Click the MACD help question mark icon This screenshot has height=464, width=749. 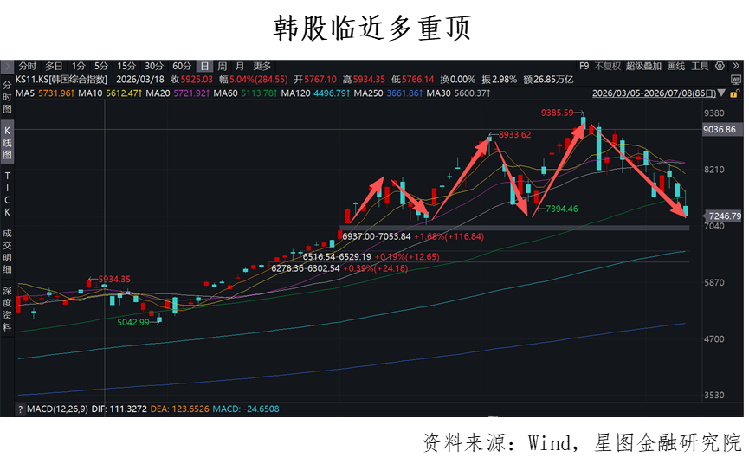pyautogui.click(x=20, y=409)
